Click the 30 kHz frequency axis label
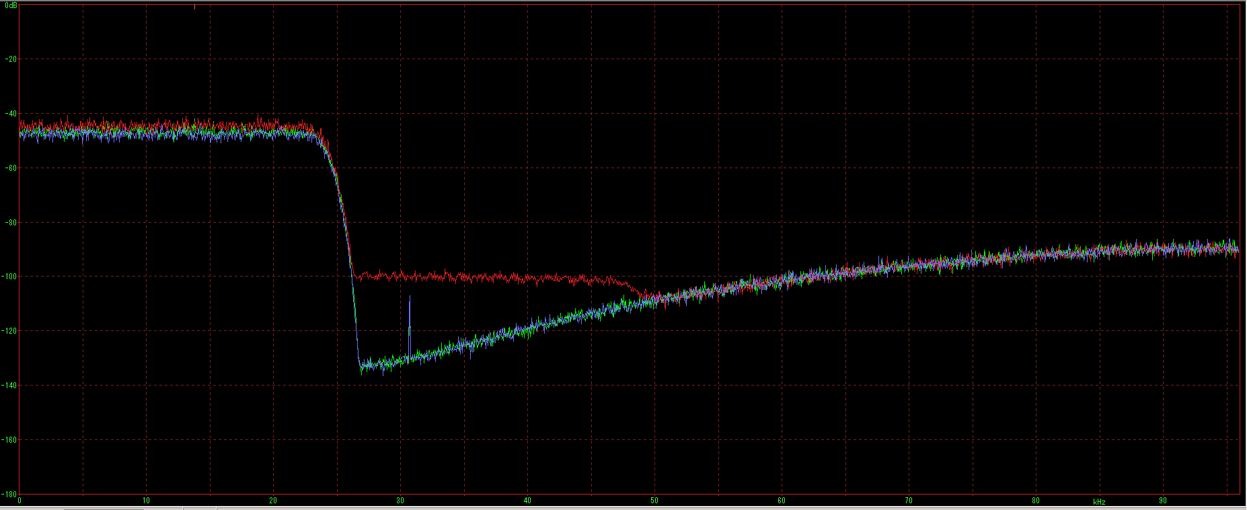This screenshot has height=510, width=1247. tap(400, 501)
